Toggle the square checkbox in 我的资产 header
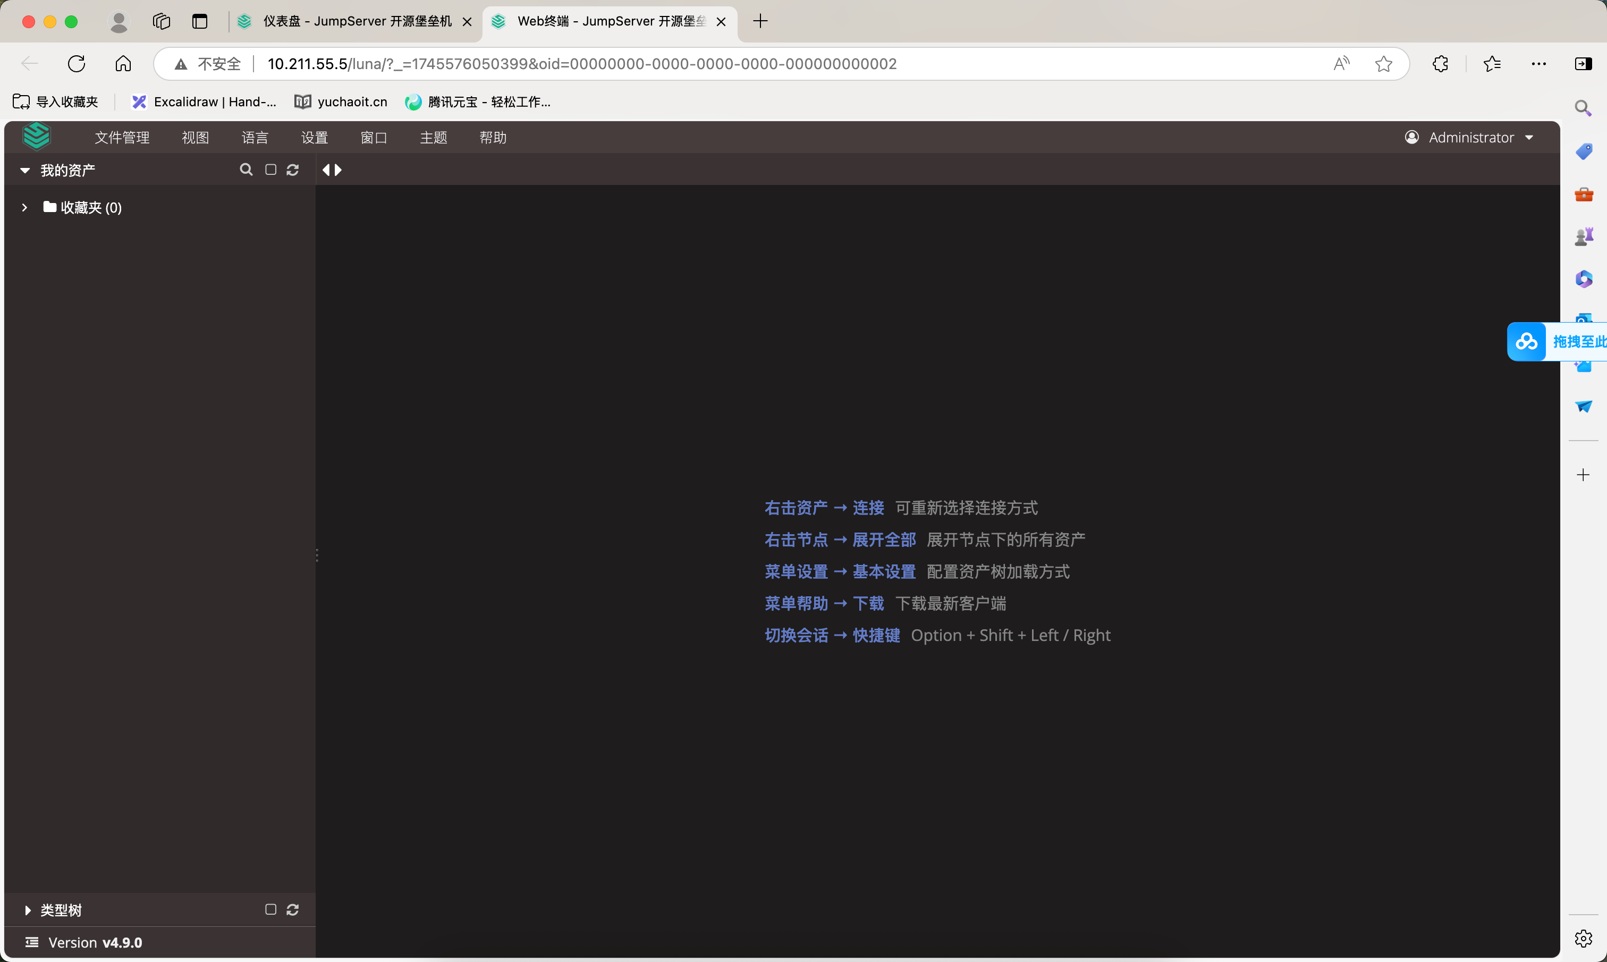The image size is (1607, 962). tap(271, 170)
